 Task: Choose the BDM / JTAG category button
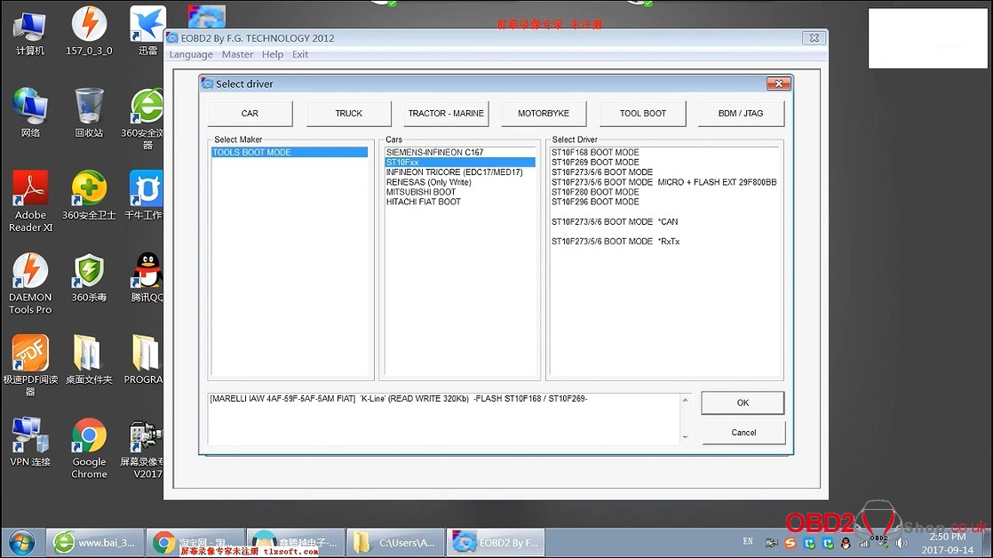point(741,114)
